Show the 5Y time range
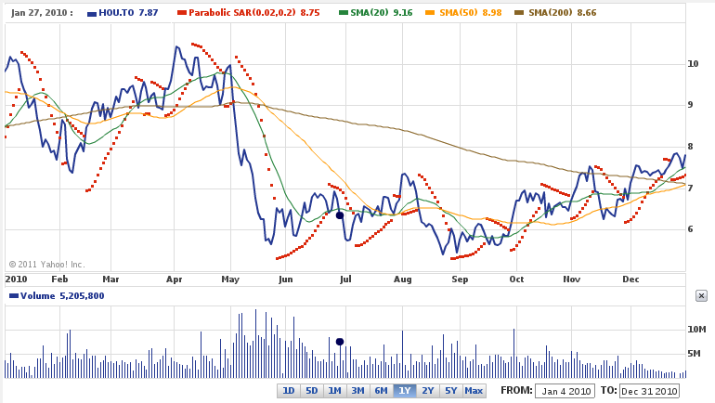Image resolution: width=715 pixels, height=403 pixels. coord(451,391)
